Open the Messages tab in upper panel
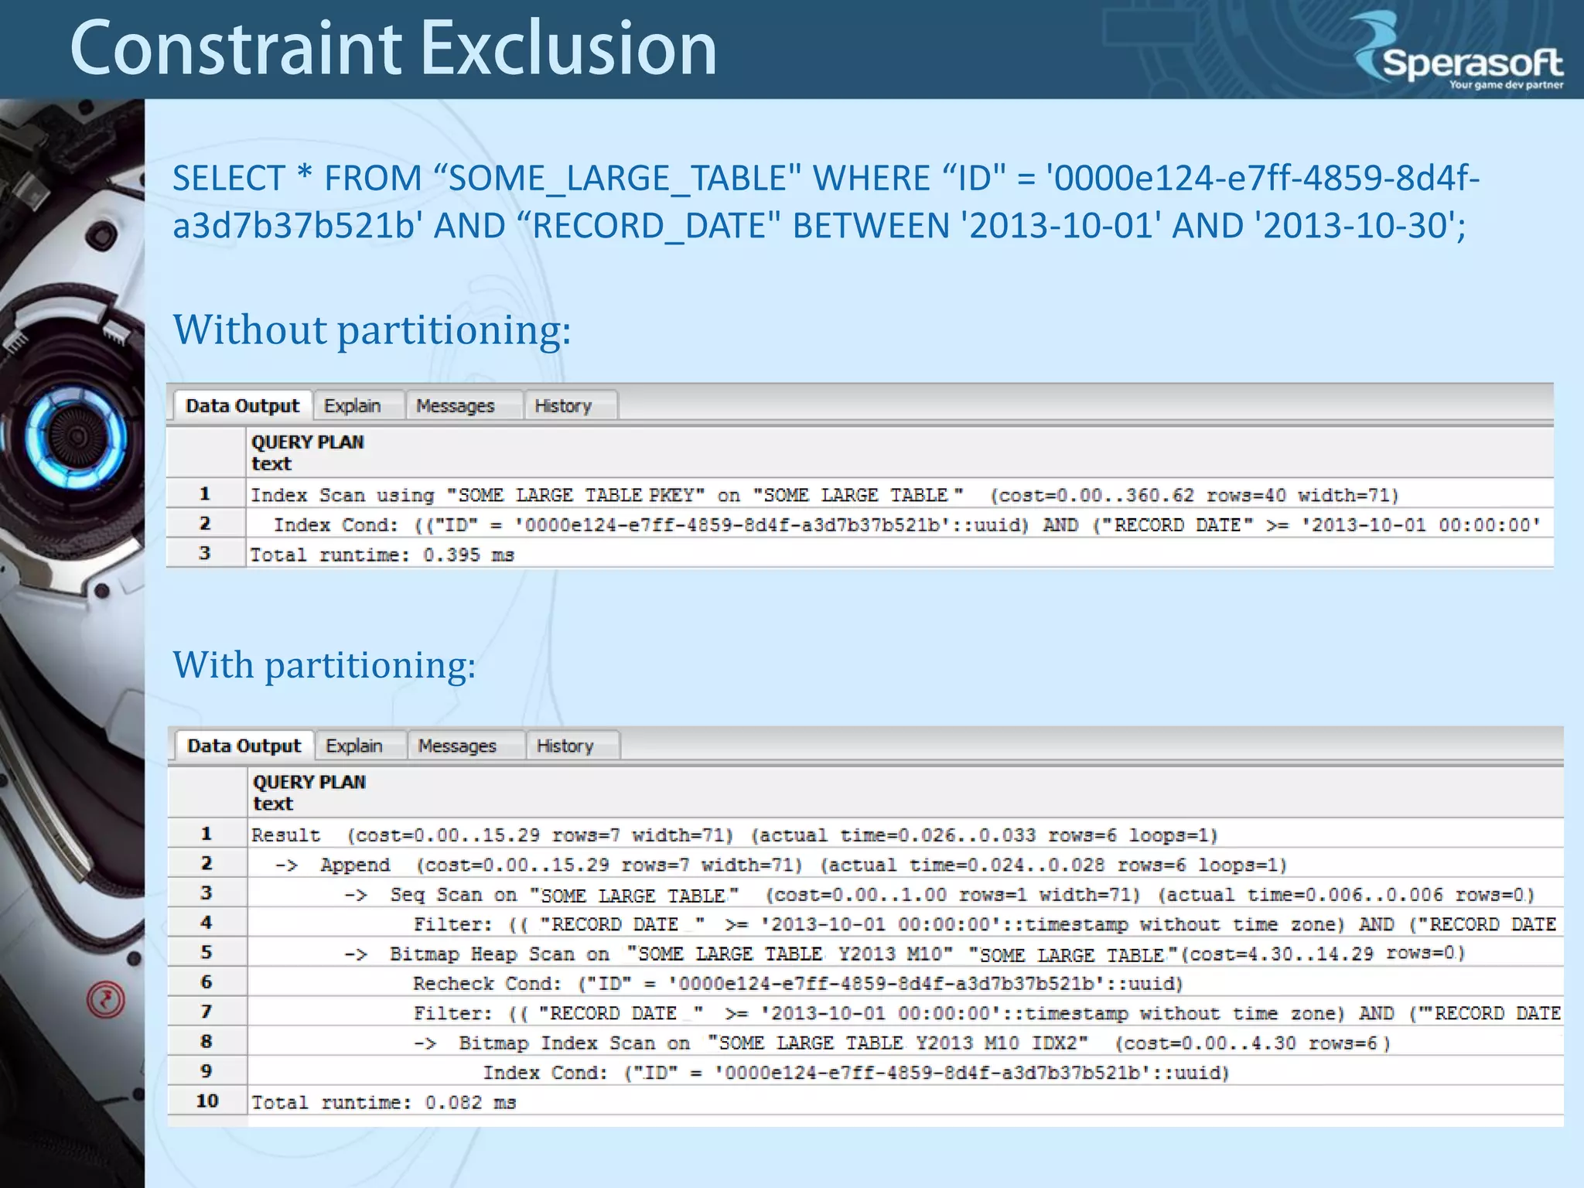The image size is (1584, 1188). click(456, 406)
